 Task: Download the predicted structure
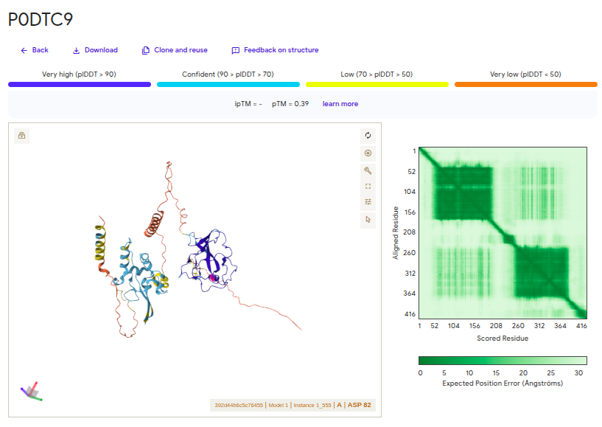tap(95, 50)
